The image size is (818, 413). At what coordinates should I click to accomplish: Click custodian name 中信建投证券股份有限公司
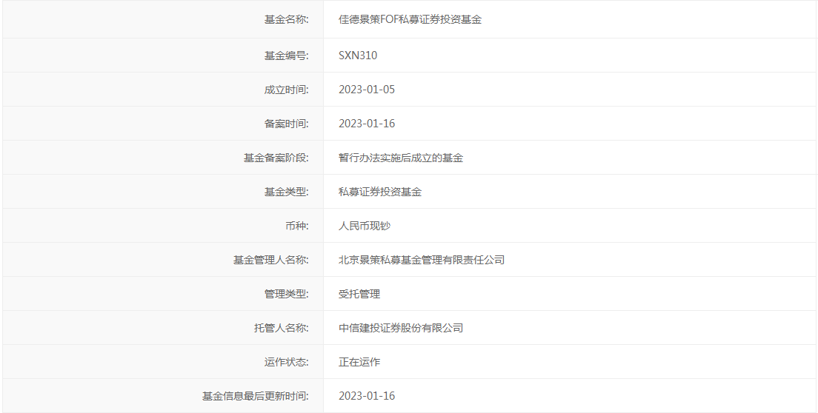pos(401,328)
